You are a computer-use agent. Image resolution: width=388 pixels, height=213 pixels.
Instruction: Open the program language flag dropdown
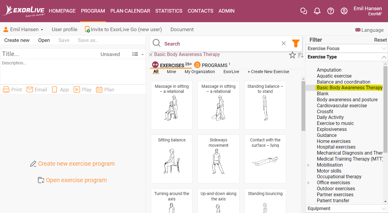(x=138, y=54)
